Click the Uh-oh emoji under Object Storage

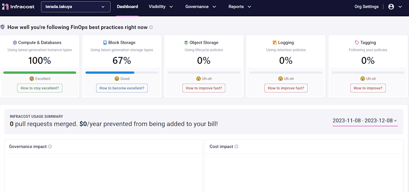[198, 79]
